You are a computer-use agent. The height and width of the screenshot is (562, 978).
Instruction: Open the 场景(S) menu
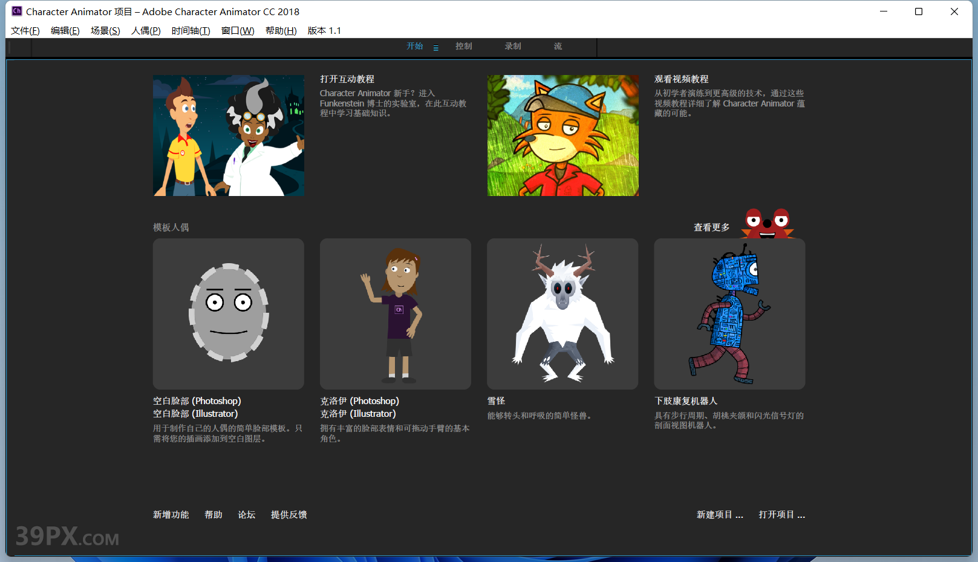[x=105, y=31]
